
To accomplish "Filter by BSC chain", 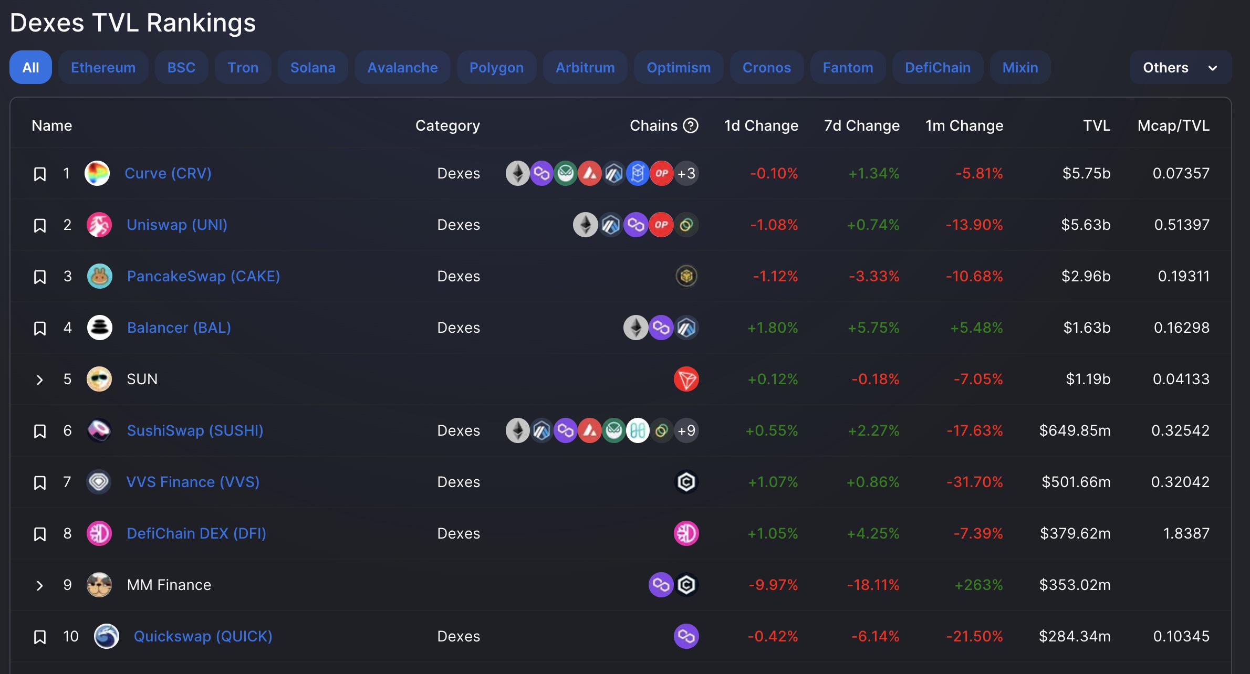I will 181,68.
